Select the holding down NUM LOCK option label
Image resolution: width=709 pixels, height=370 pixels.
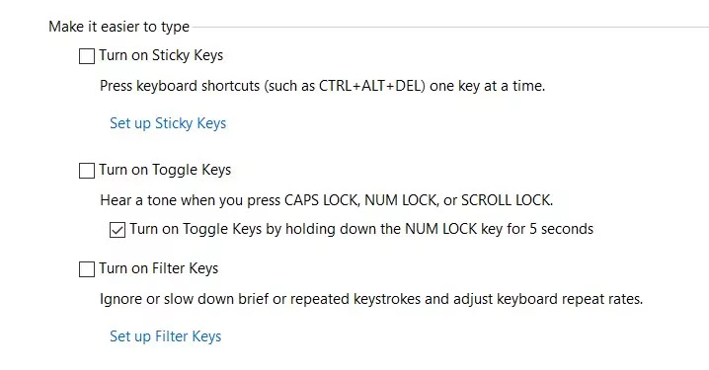(x=361, y=229)
